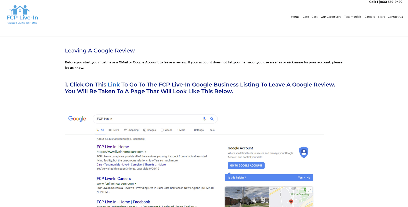Viewport: 408px width, 207px height.
Task: Click the More sitelink in first result
Action: click(x=162, y=165)
